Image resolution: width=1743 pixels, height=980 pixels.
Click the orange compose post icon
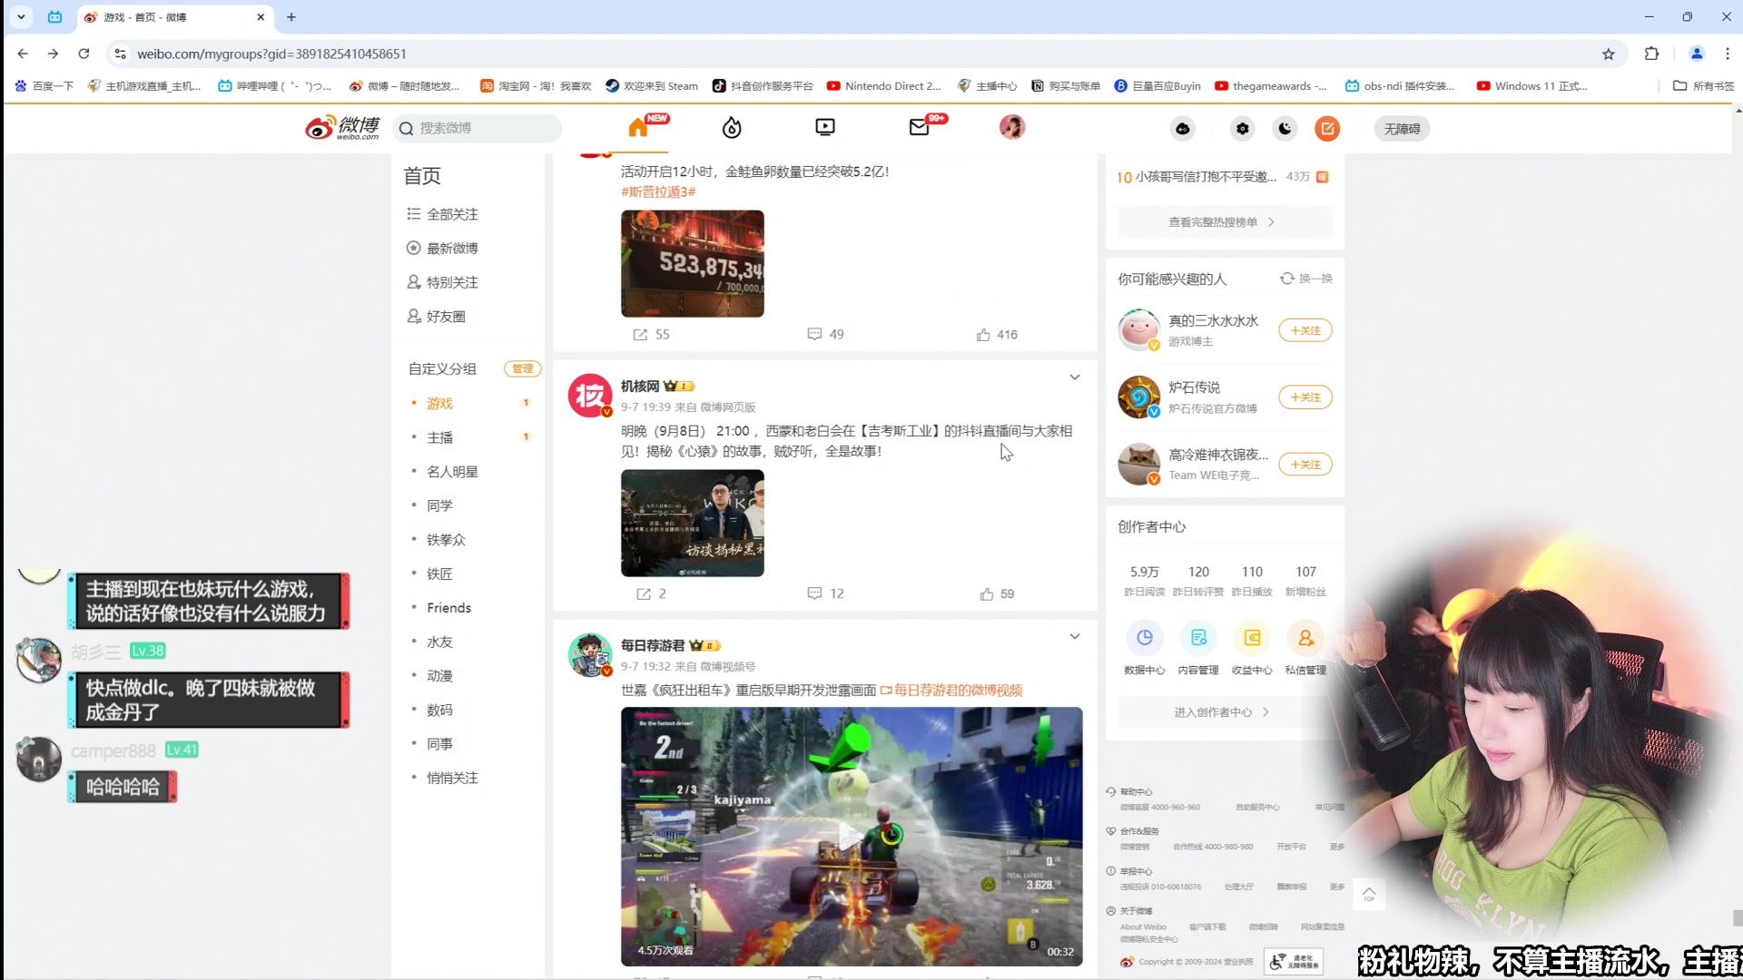pyautogui.click(x=1327, y=129)
